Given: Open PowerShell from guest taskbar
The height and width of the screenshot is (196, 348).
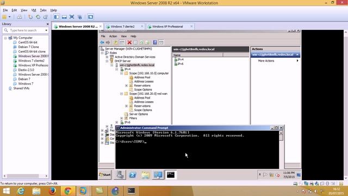Looking at the screenshot, I should point(133,175).
